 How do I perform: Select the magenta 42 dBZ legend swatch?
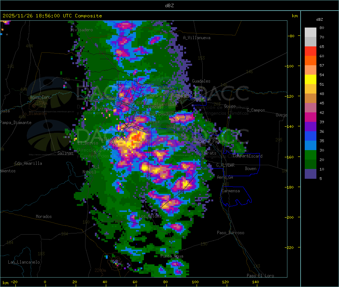(310, 117)
